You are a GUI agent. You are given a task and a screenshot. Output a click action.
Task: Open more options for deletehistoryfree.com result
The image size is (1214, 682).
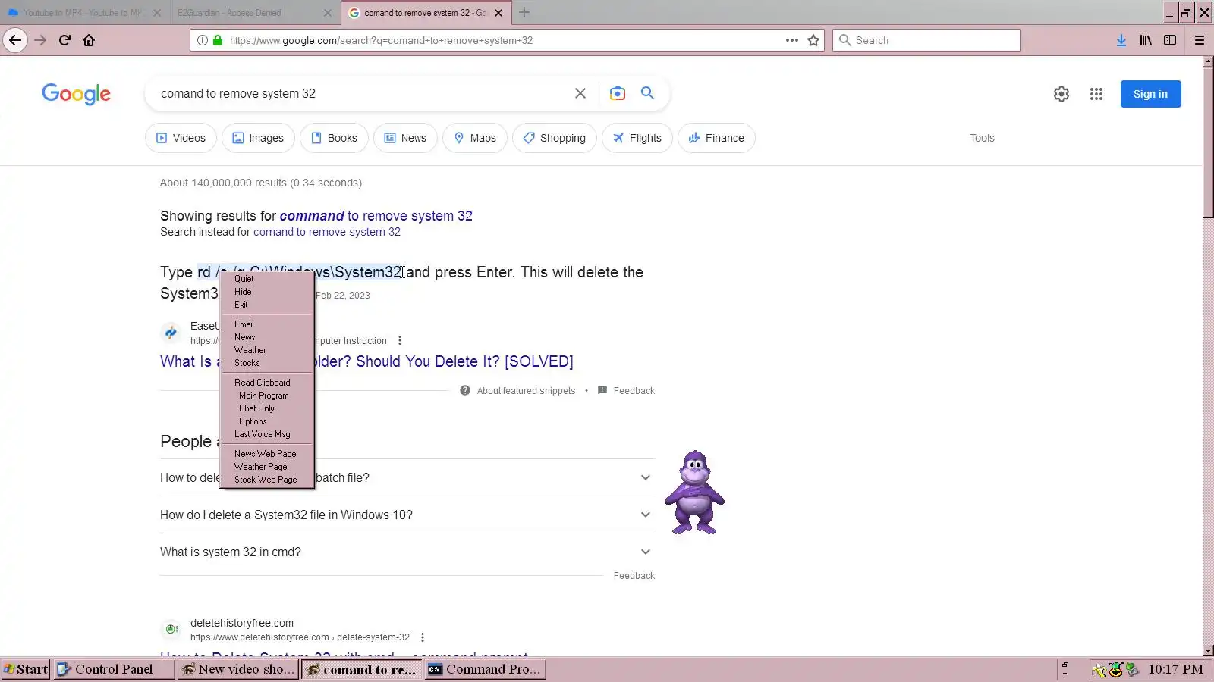click(423, 637)
